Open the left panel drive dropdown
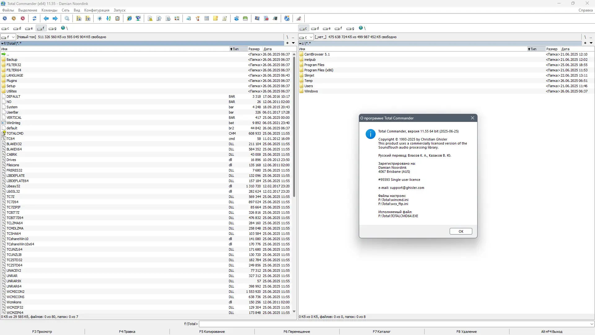This screenshot has width=595, height=335. tap(13, 37)
